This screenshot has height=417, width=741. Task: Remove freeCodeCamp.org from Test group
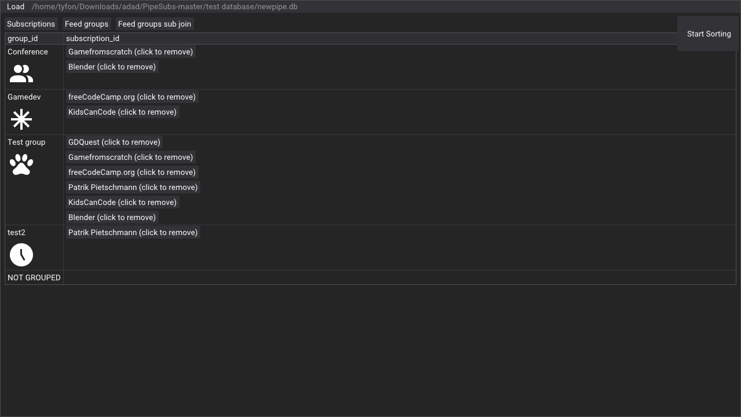[132, 172]
